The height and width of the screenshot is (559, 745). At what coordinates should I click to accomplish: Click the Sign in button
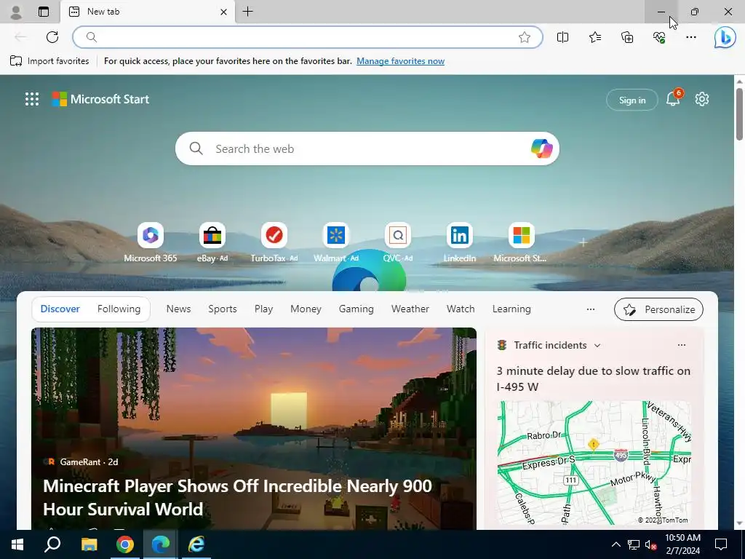coord(632,100)
